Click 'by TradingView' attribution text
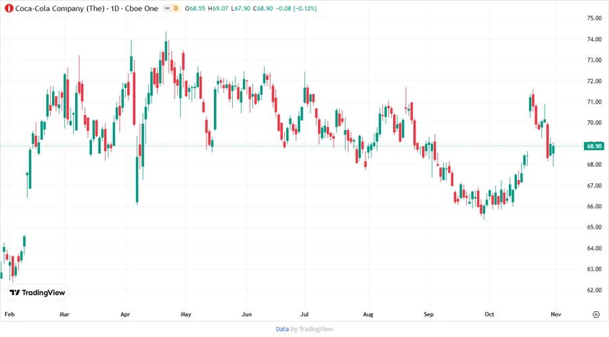This screenshot has height=337, width=609. click(312, 330)
